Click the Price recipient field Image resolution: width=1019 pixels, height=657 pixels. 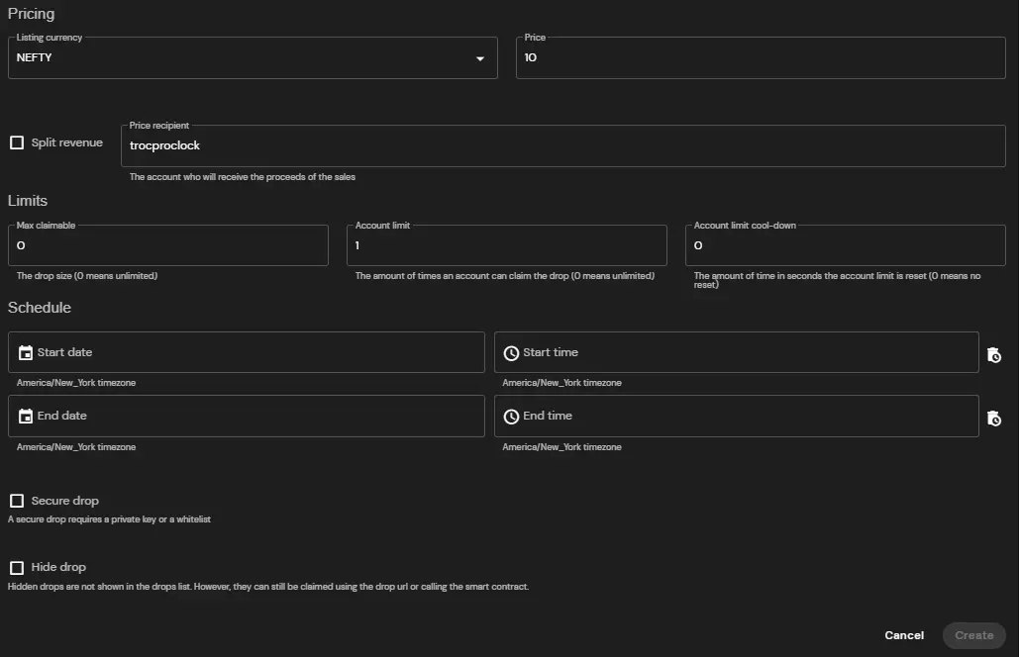point(563,145)
